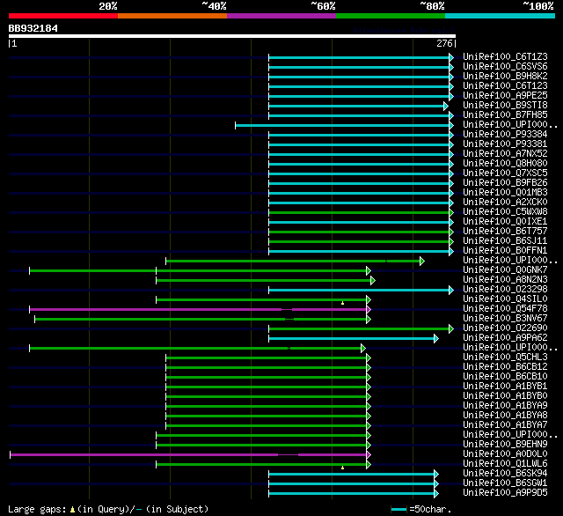Choose the UniRef100_Q7XSC5 label
This screenshot has height=516, width=563.
click(x=505, y=173)
